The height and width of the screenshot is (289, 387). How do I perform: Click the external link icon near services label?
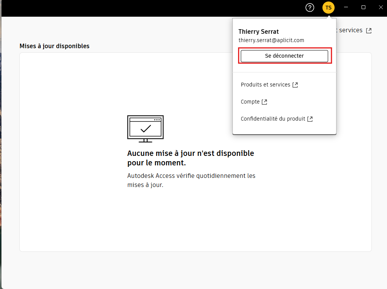coord(368,30)
